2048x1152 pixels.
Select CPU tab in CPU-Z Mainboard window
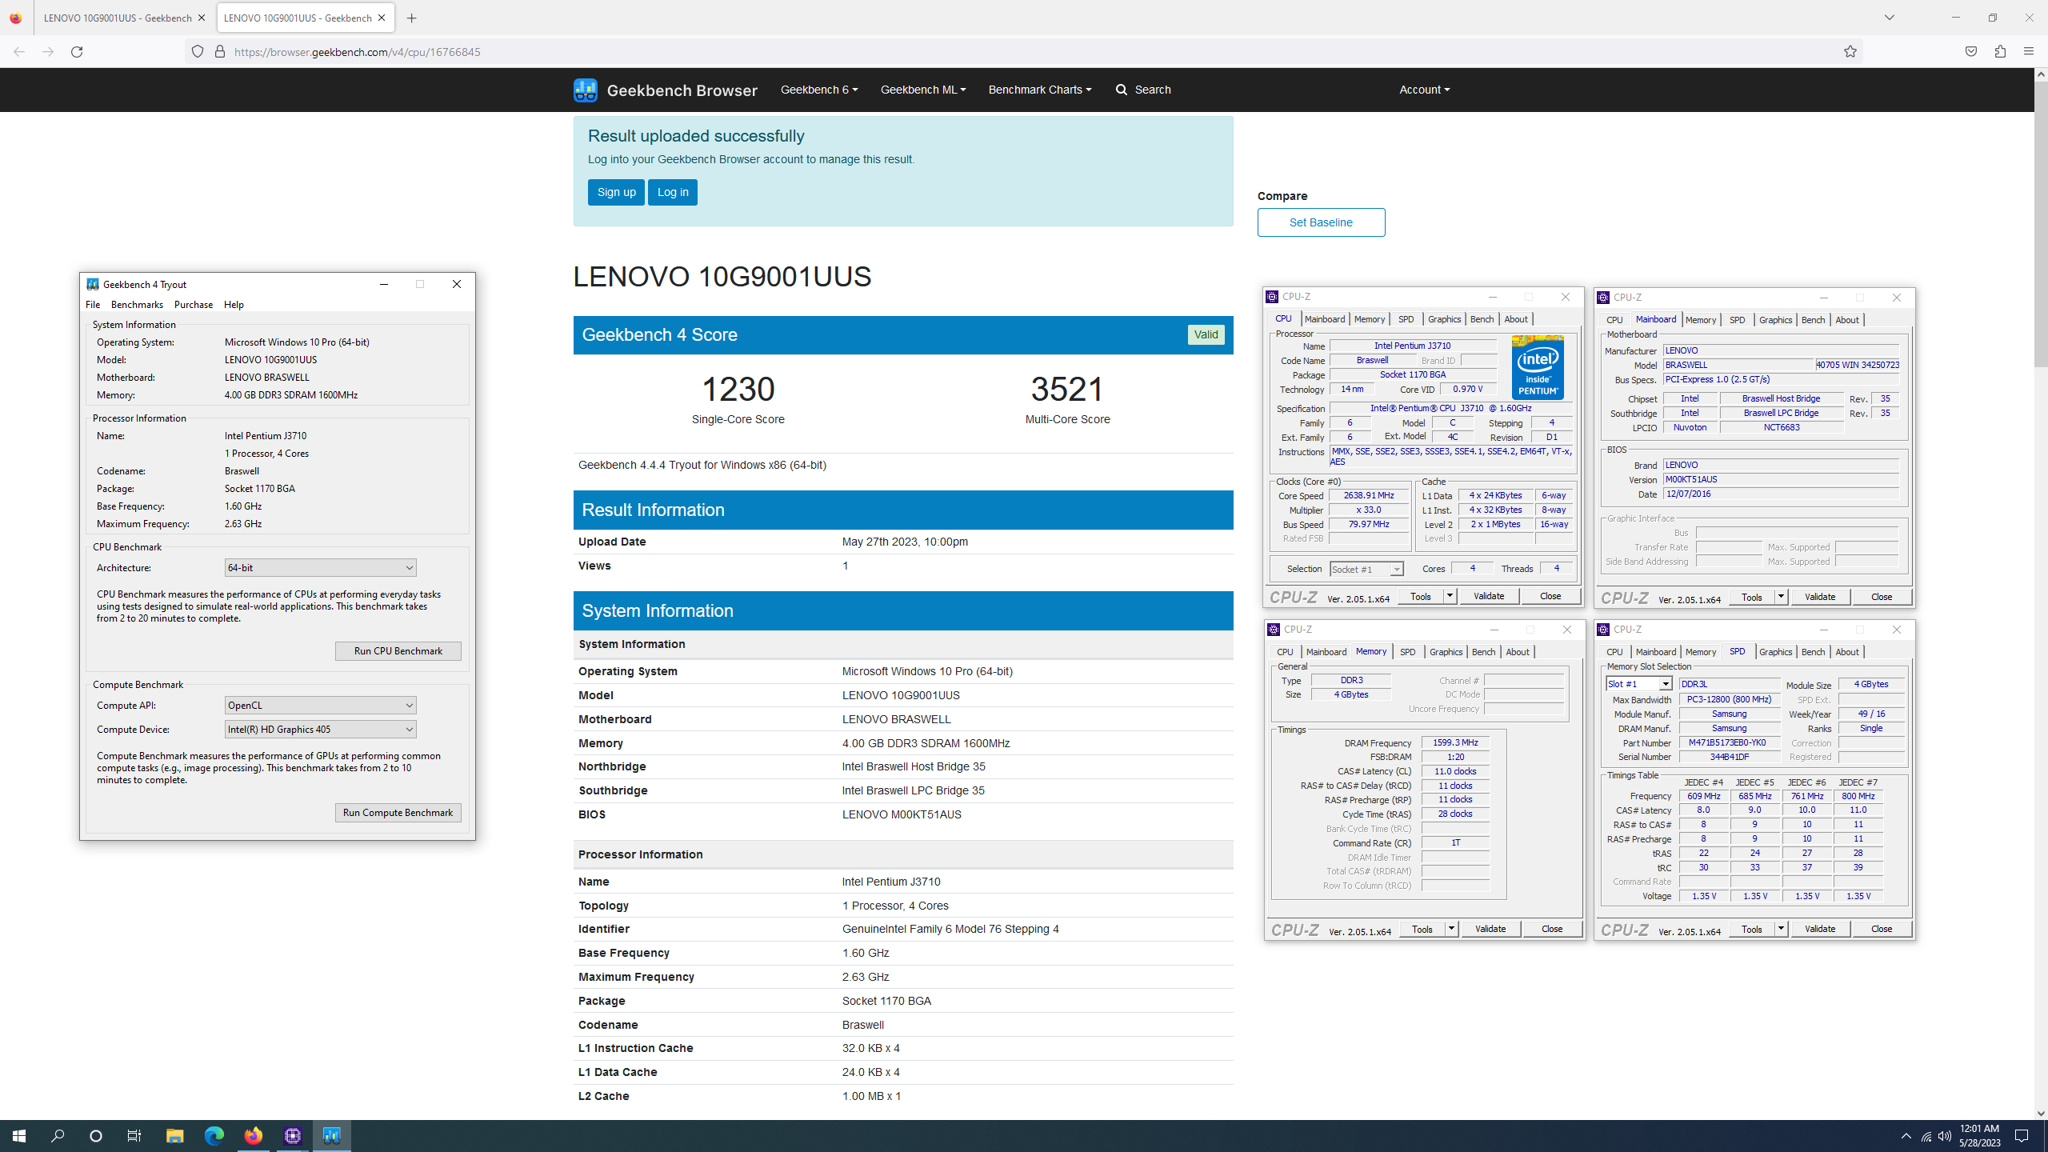click(x=1614, y=320)
